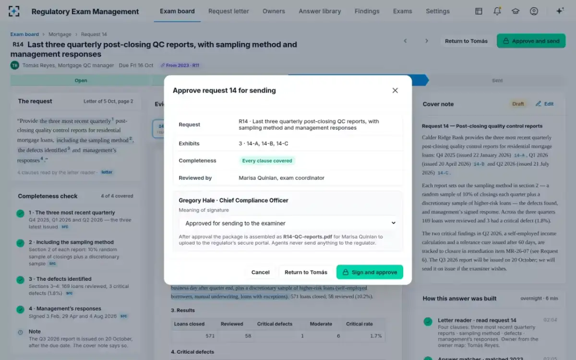Click src tag under three most recent quarterly
This screenshot has width=576, height=360.
[65, 227]
